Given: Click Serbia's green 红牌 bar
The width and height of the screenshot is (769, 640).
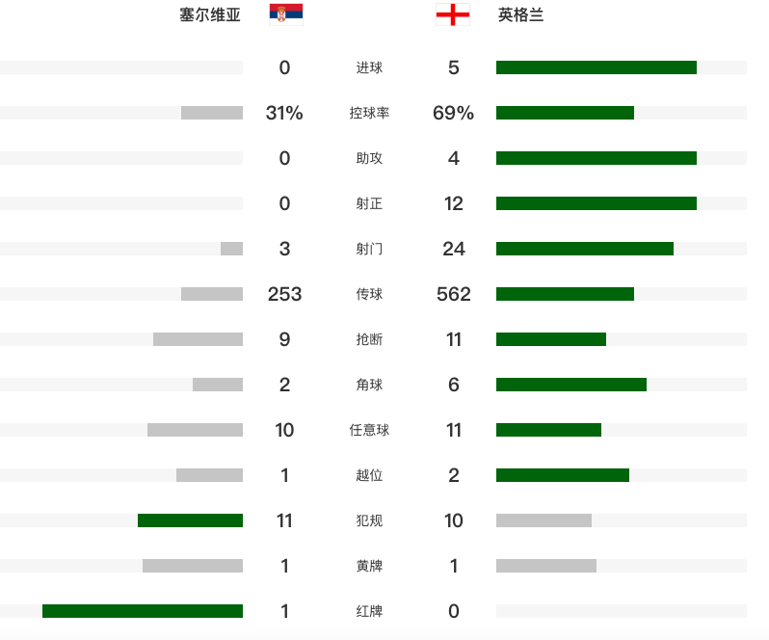Looking at the screenshot, I should tap(143, 611).
